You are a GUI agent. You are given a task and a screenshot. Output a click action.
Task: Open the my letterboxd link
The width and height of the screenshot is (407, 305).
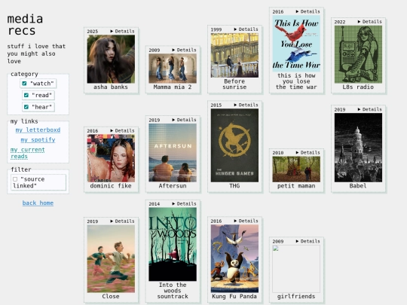pyautogui.click(x=38, y=130)
